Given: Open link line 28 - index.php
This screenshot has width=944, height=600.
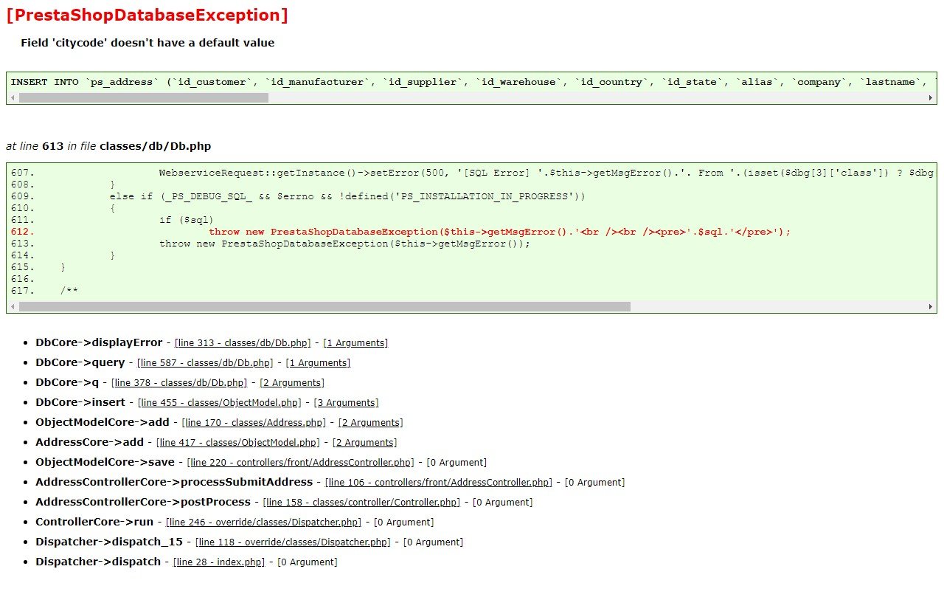Looking at the screenshot, I should click(219, 562).
